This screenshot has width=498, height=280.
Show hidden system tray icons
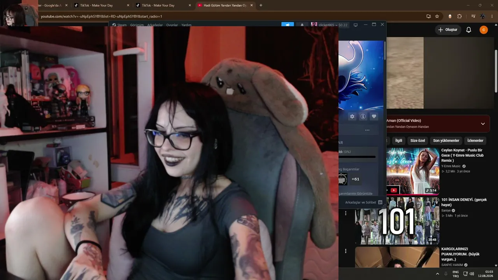click(x=437, y=274)
